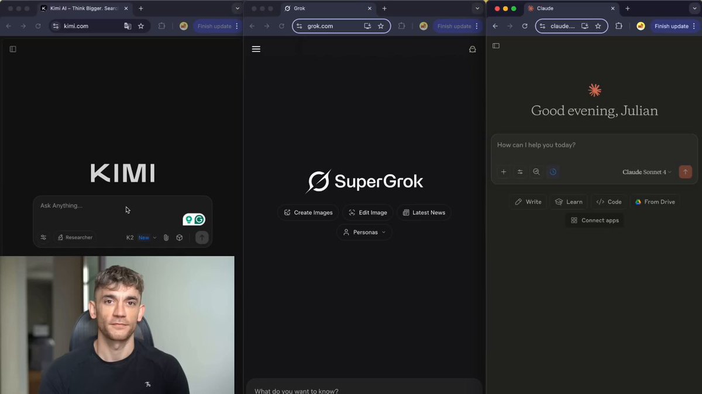702x394 pixels.
Task: Open the Chrome three-dot menu in Grok window
Action: [476, 26]
